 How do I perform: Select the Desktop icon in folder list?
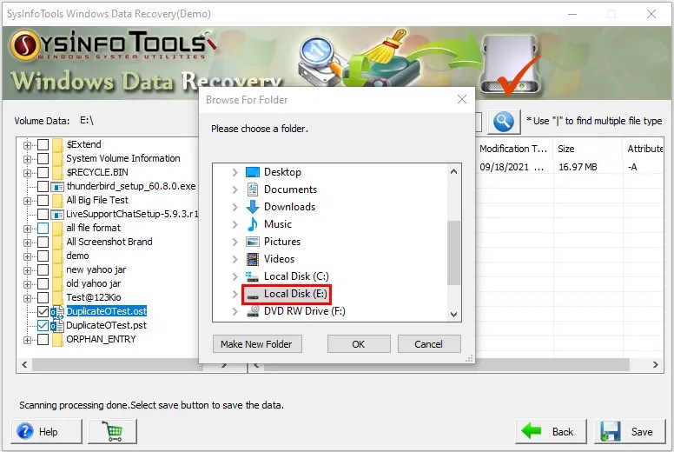click(x=253, y=172)
